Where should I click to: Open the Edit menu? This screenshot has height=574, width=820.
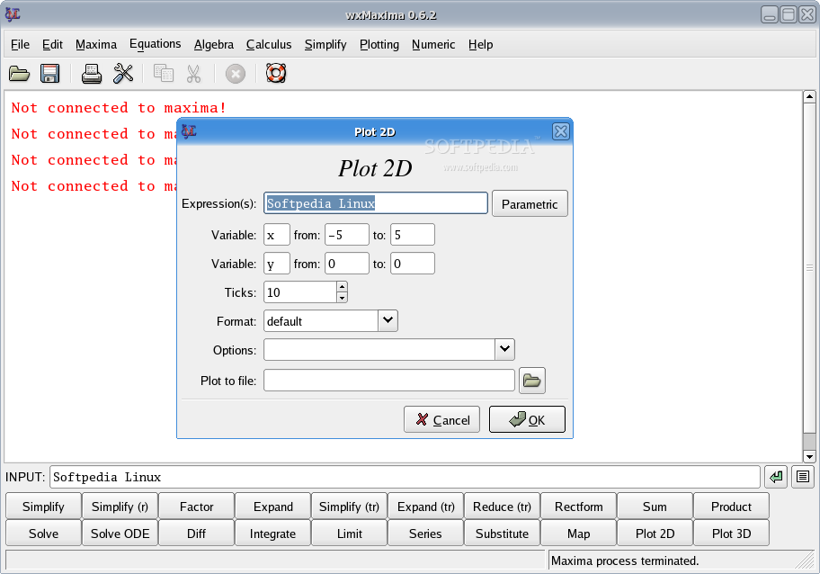coord(52,44)
